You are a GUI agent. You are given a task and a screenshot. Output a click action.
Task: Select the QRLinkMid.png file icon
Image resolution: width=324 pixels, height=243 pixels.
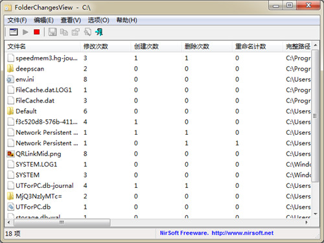tap(10, 154)
